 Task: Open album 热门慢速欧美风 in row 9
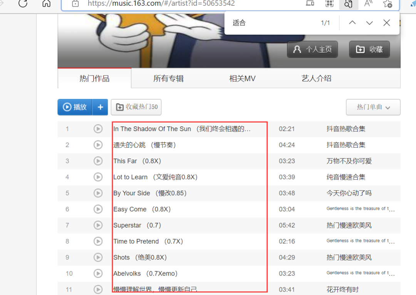pos(349,257)
